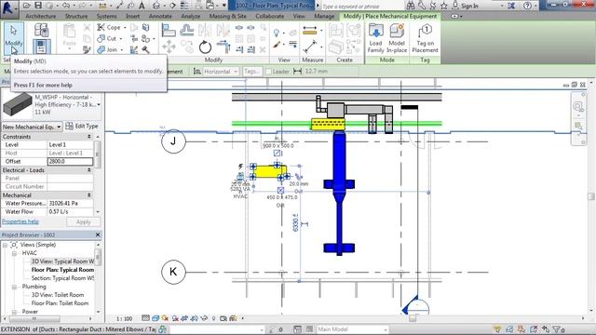Open the Massing & Site tab
Screen dimensions: 596x335
coord(227,17)
